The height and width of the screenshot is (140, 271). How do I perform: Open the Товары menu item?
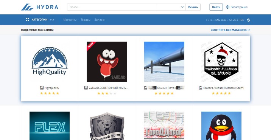(86, 20)
